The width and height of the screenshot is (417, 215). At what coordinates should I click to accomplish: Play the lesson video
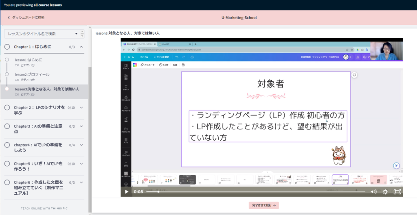pos(127,191)
